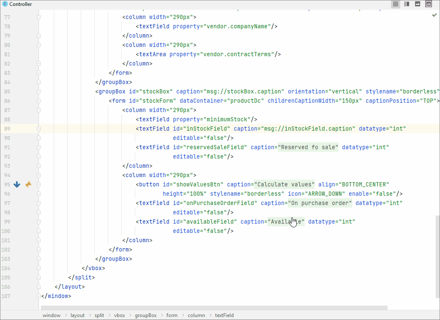The image size is (440, 320).
Task: Click the 'textField' breadcrumb item
Action: coord(224,315)
